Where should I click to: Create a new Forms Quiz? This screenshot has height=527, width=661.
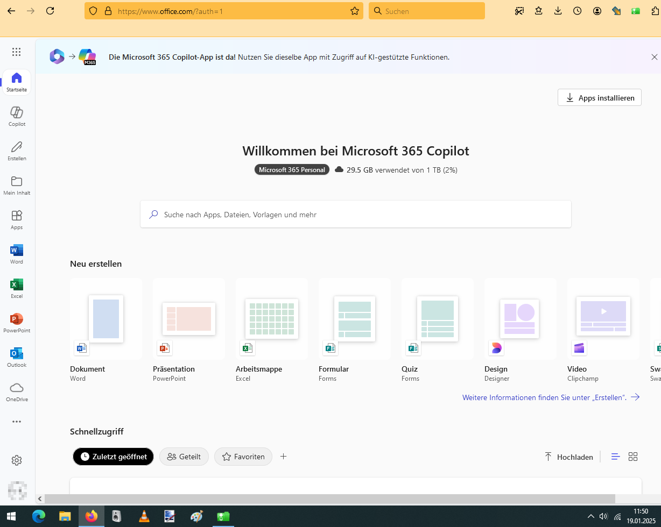click(x=438, y=330)
